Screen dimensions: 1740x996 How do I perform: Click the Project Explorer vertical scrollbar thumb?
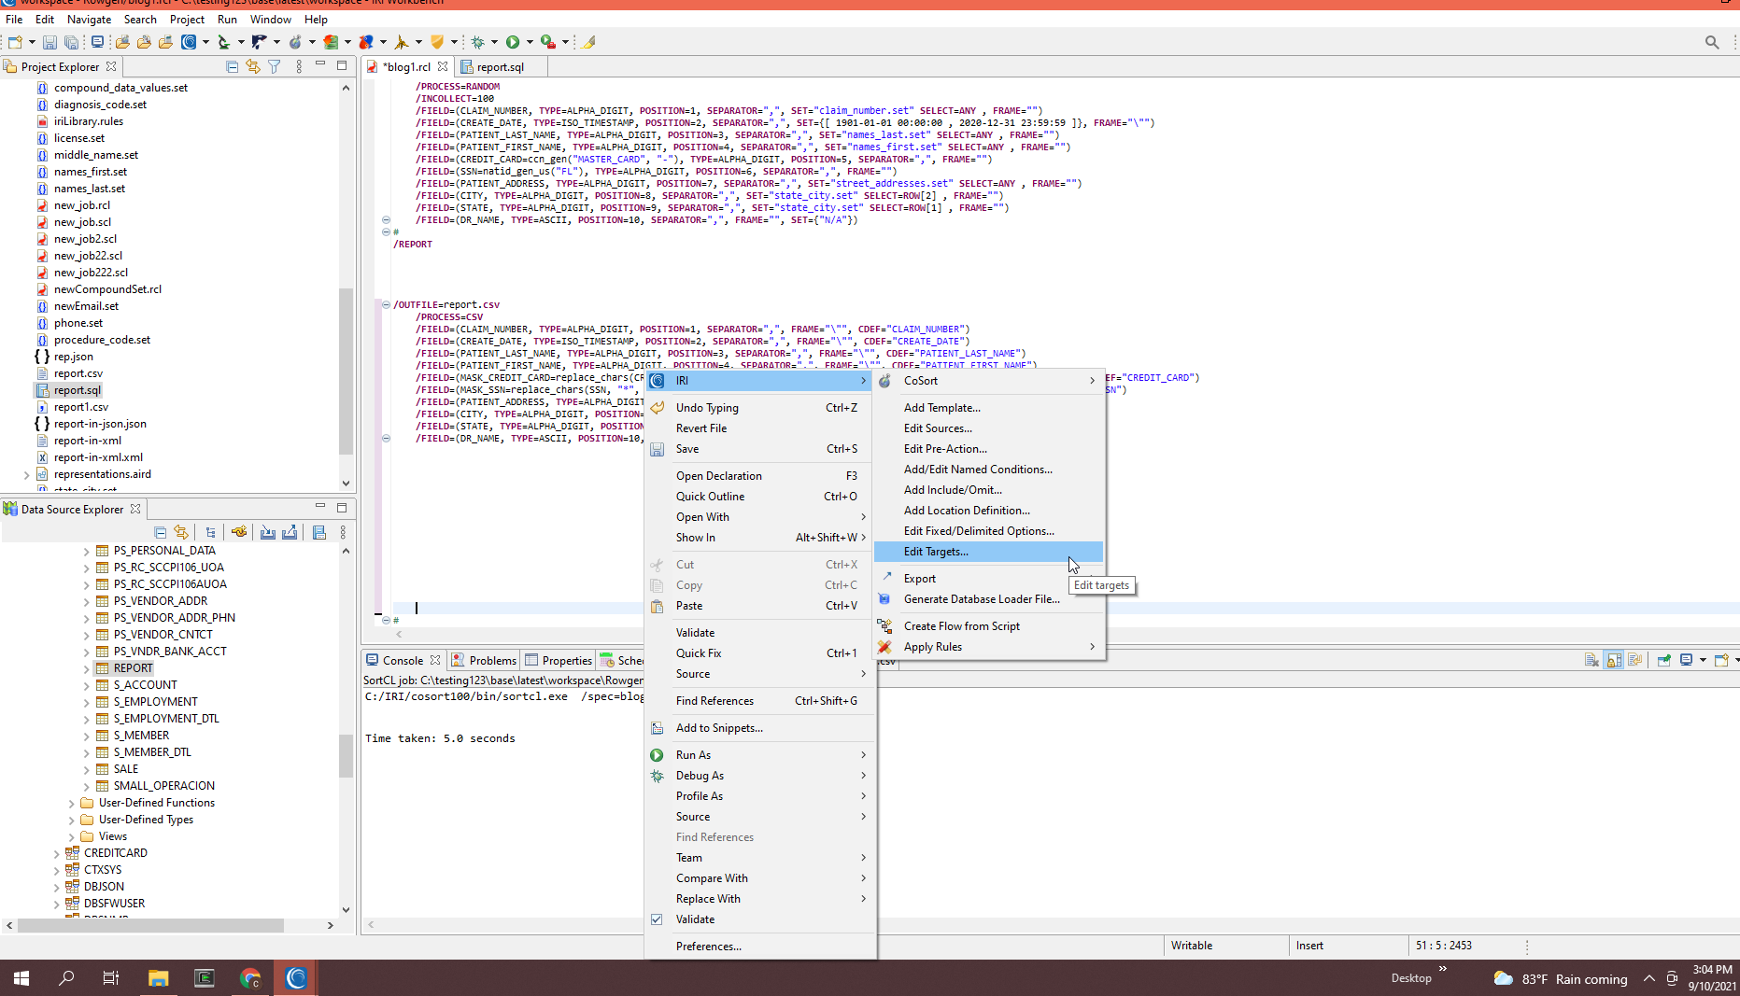(346, 371)
